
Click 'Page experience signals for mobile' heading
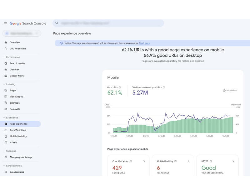pyautogui.click(x=128, y=149)
